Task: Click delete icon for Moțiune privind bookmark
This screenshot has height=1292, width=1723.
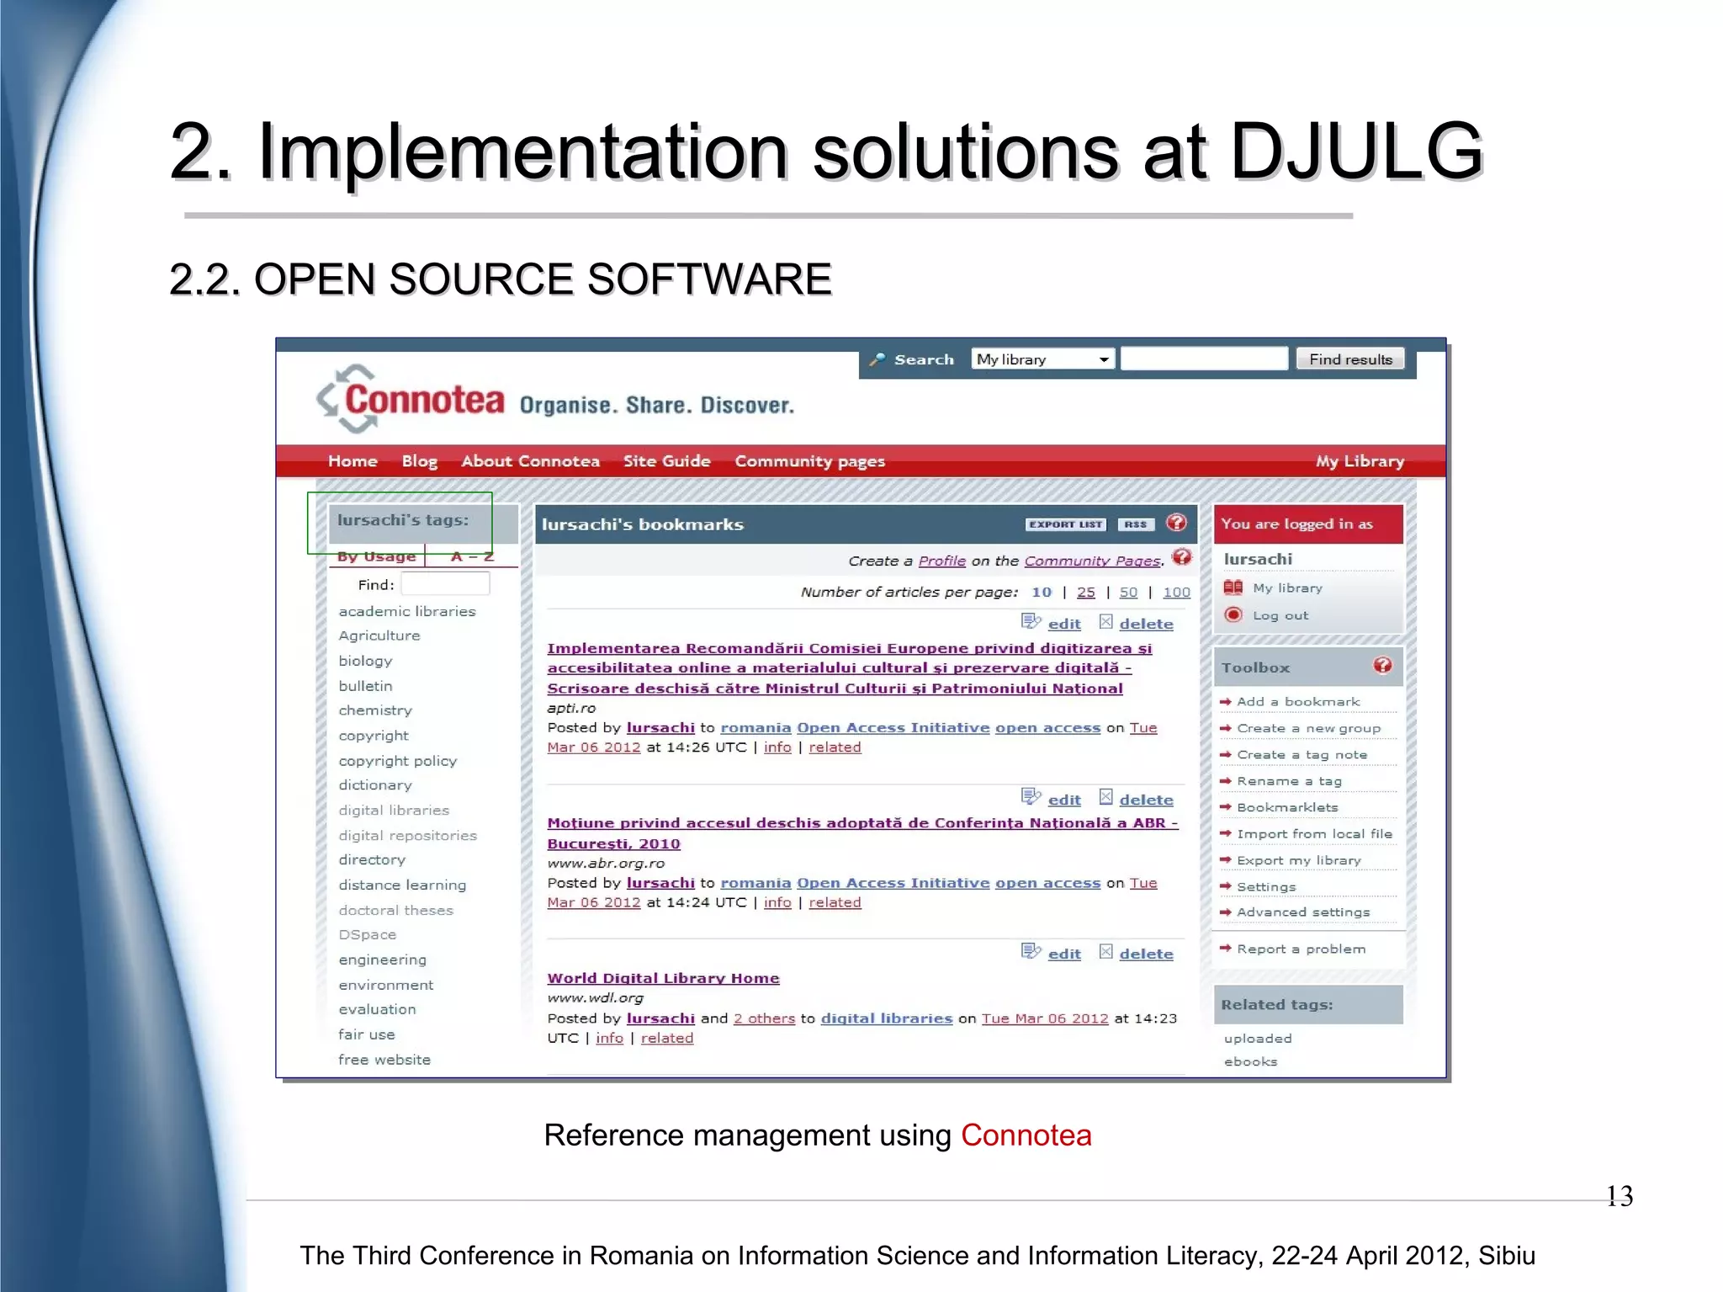Action: (1106, 797)
